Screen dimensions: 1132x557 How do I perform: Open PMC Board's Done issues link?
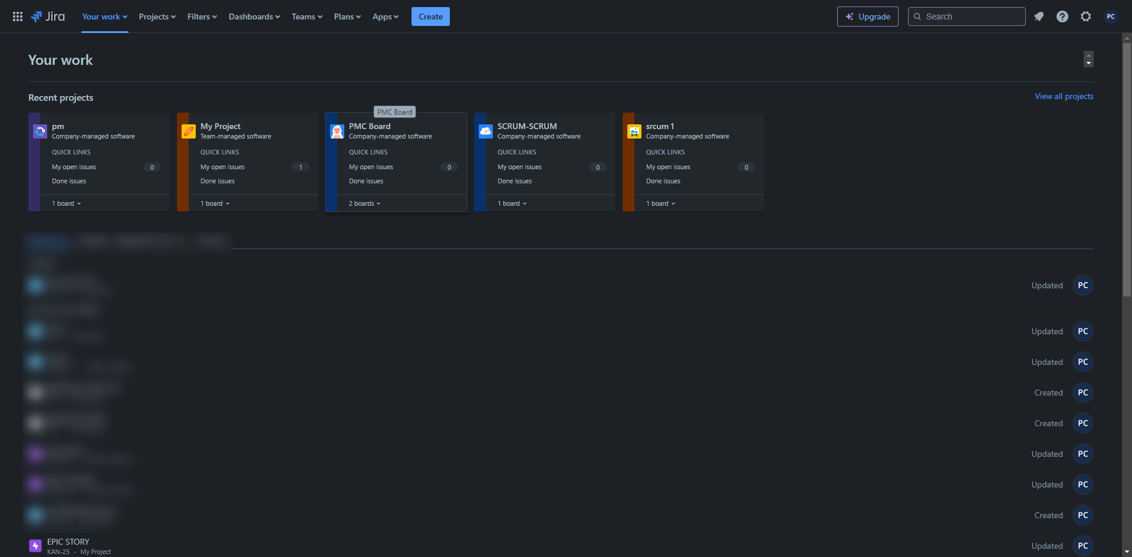pyautogui.click(x=366, y=181)
